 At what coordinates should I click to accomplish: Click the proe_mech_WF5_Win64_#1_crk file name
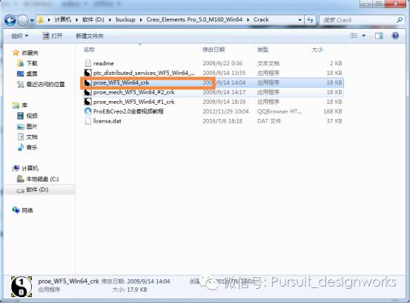coord(134,102)
